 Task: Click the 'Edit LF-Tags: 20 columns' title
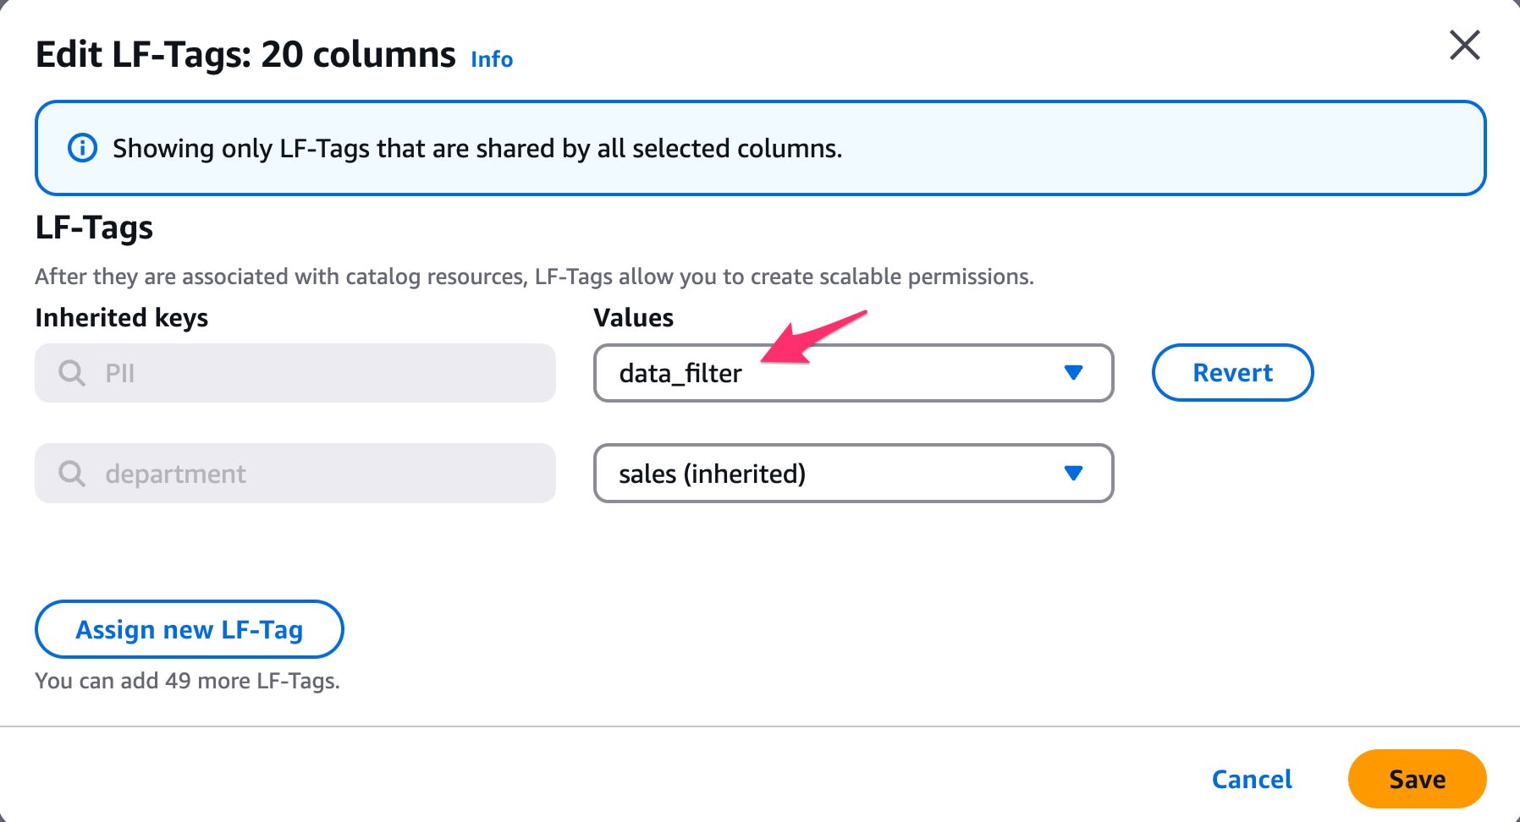tap(245, 55)
